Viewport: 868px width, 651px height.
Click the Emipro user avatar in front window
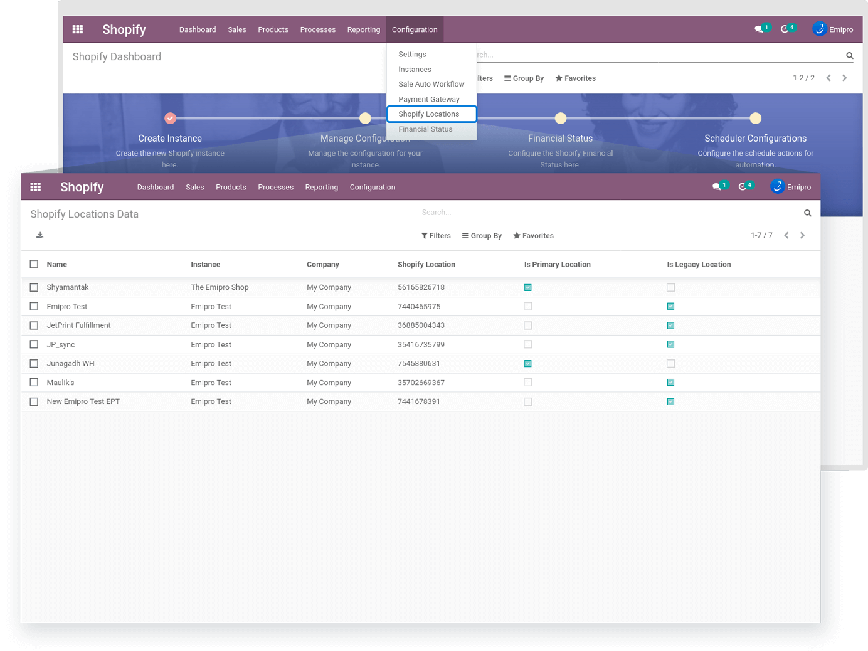click(777, 186)
